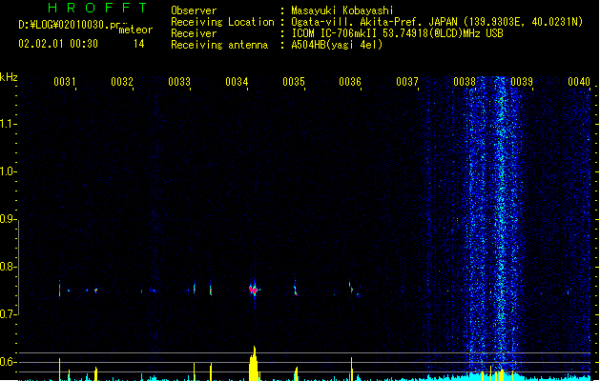Click the meteor echo near 0036
Image resolution: width=600 pixels, height=381 pixels.
pos(351,288)
